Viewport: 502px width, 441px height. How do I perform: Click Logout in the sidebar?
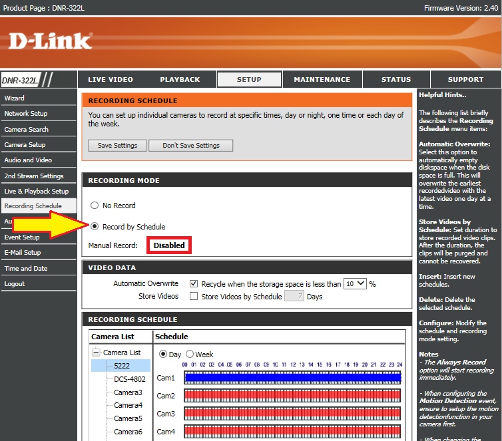pyautogui.click(x=15, y=283)
